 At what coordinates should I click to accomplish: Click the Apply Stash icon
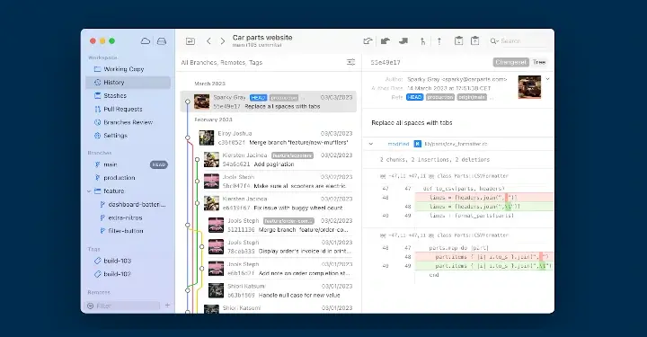[x=475, y=40]
